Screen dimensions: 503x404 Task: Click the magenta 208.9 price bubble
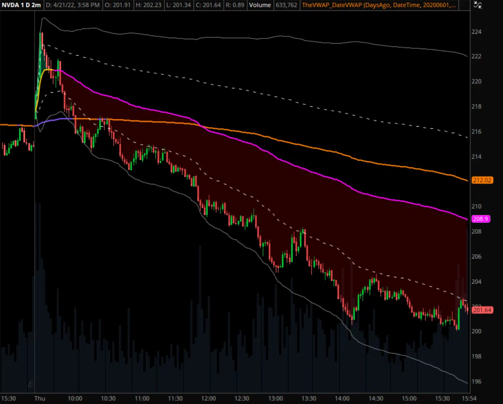(480, 219)
